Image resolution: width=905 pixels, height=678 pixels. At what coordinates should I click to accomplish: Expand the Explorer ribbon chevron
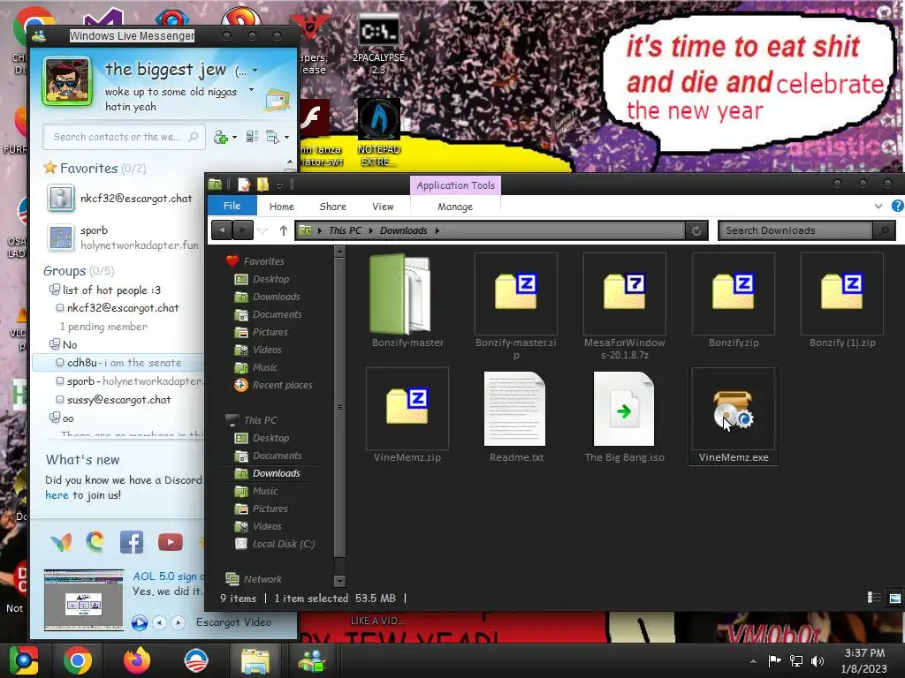(878, 206)
